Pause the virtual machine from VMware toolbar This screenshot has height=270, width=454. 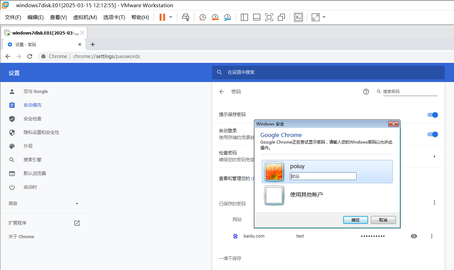(x=162, y=17)
